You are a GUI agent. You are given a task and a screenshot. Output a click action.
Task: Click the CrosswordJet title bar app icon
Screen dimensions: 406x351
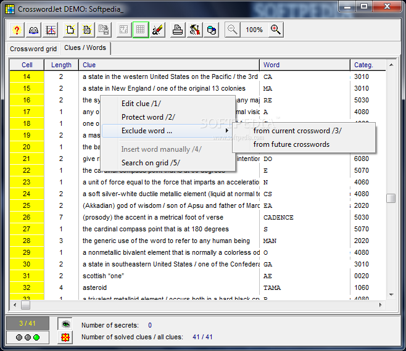[10, 9]
